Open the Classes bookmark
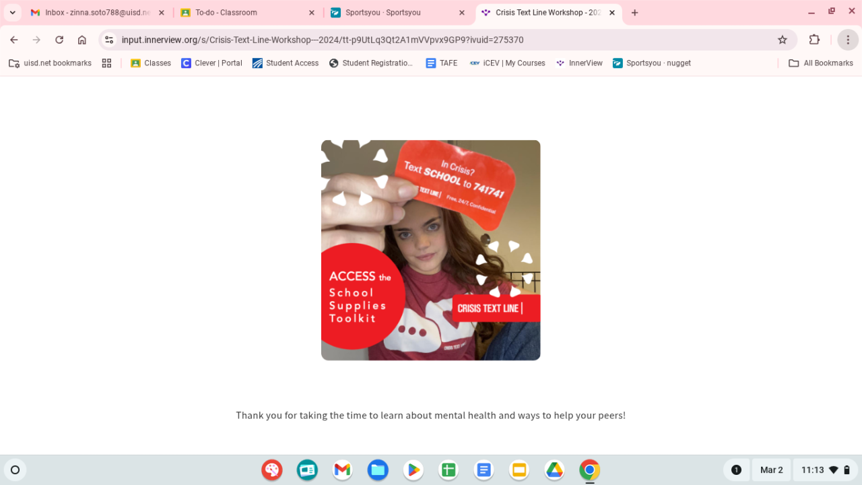This screenshot has height=485, width=862. tap(151, 63)
